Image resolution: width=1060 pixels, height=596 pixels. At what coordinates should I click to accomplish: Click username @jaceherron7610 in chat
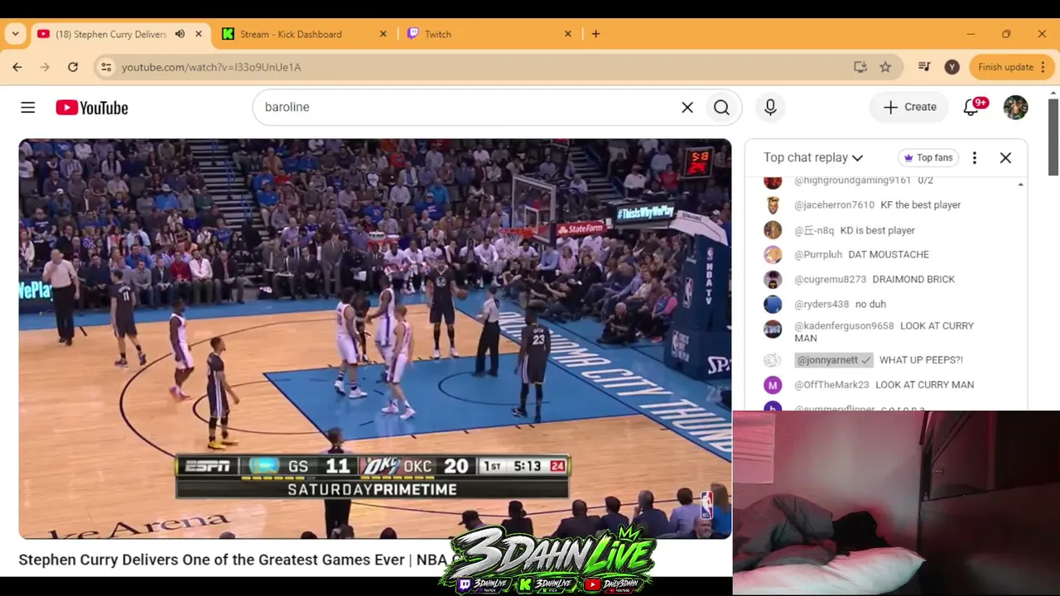point(834,204)
